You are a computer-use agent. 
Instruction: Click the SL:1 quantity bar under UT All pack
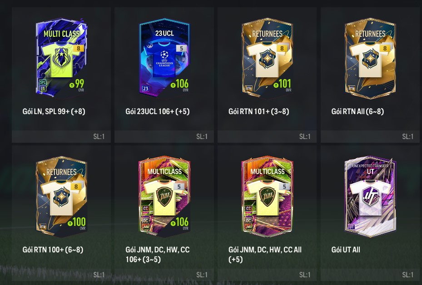(x=370, y=275)
